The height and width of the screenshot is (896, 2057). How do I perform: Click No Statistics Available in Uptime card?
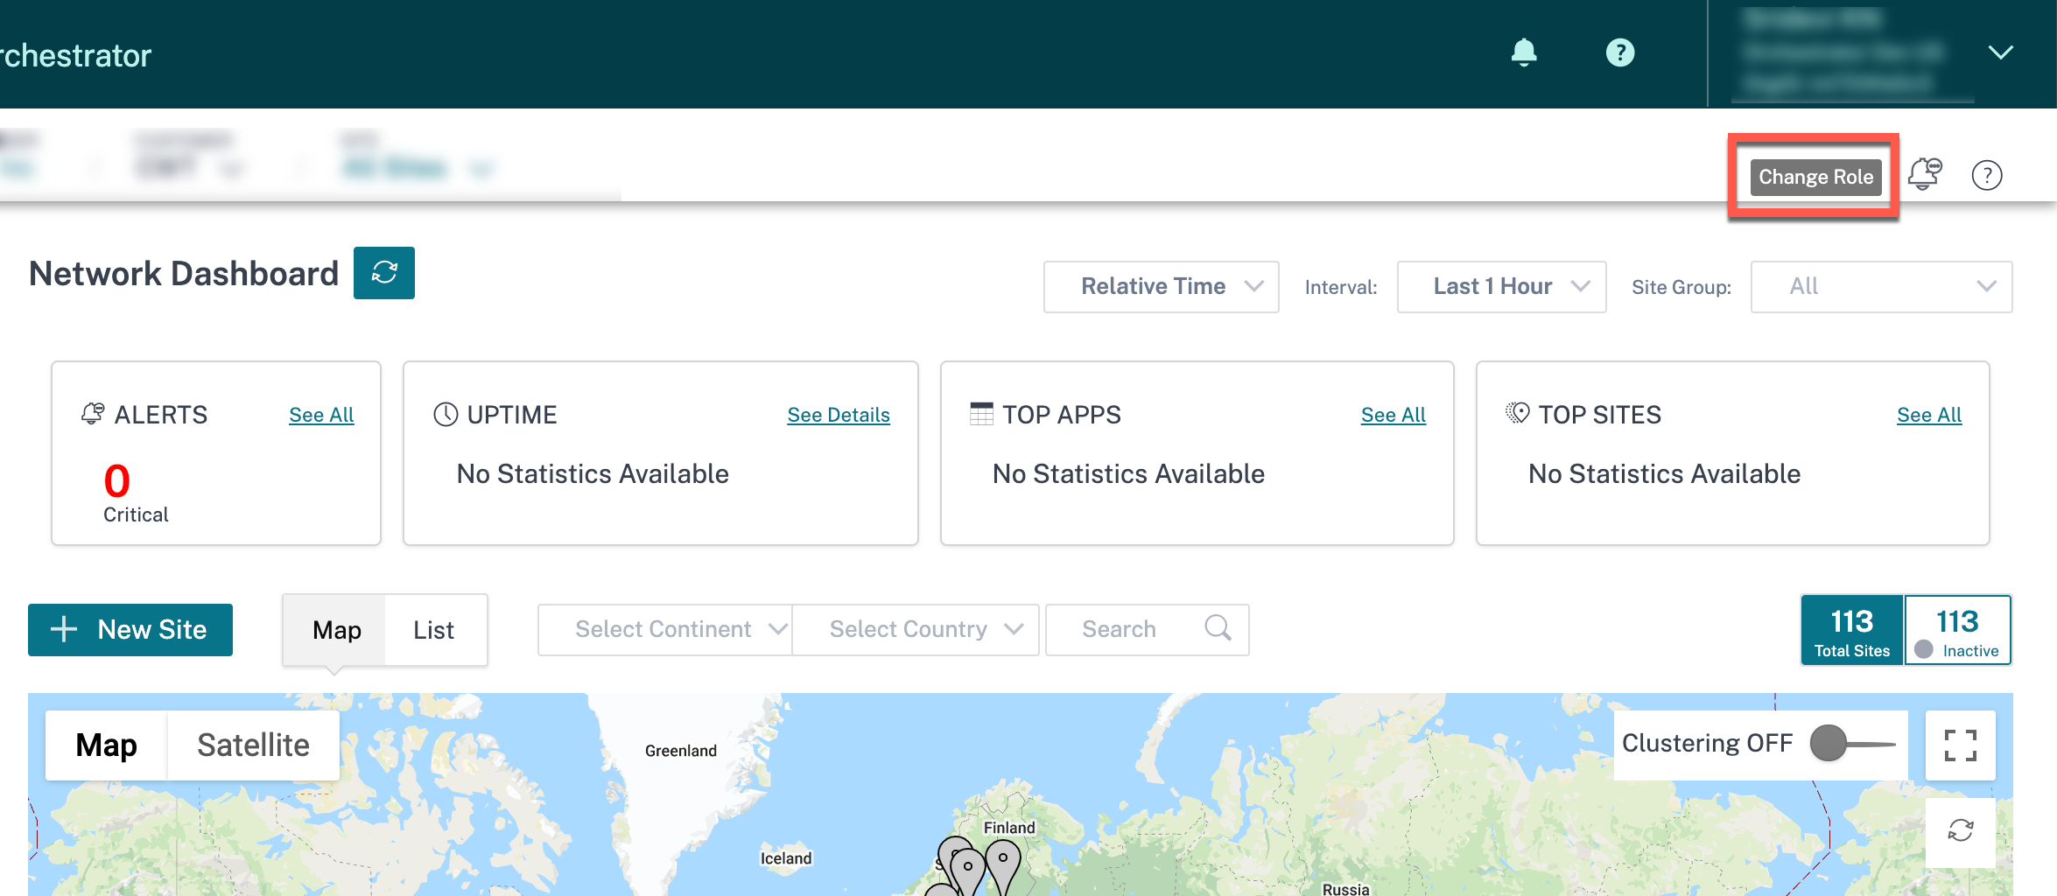pyautogui.click(x=593, y=474)
